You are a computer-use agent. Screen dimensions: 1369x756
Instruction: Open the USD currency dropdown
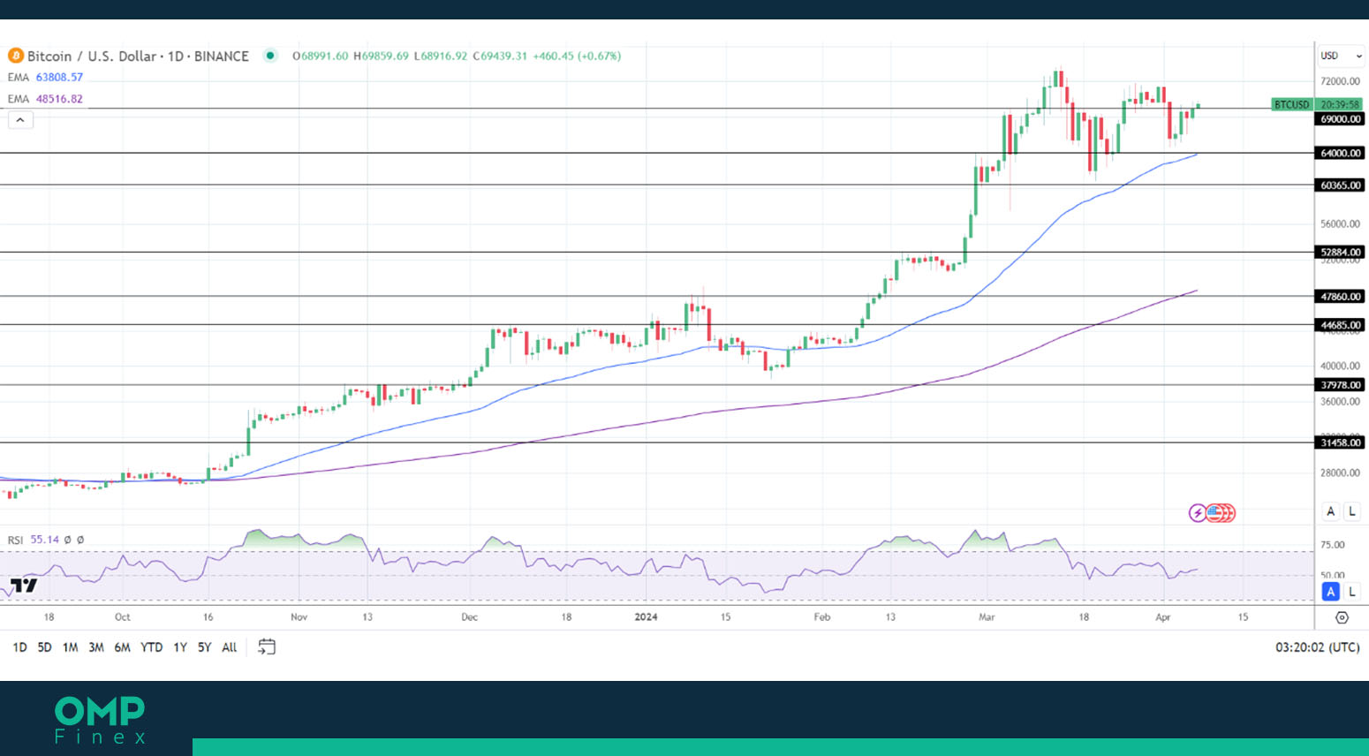coord(1341,56)
